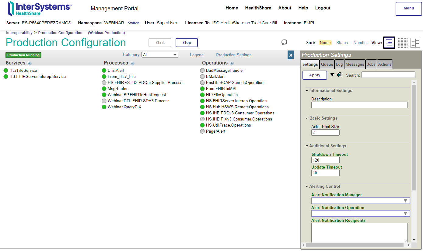This screenshot has width=423, height=251.
Task: Select the list view icon
Action: coord(389,43)
